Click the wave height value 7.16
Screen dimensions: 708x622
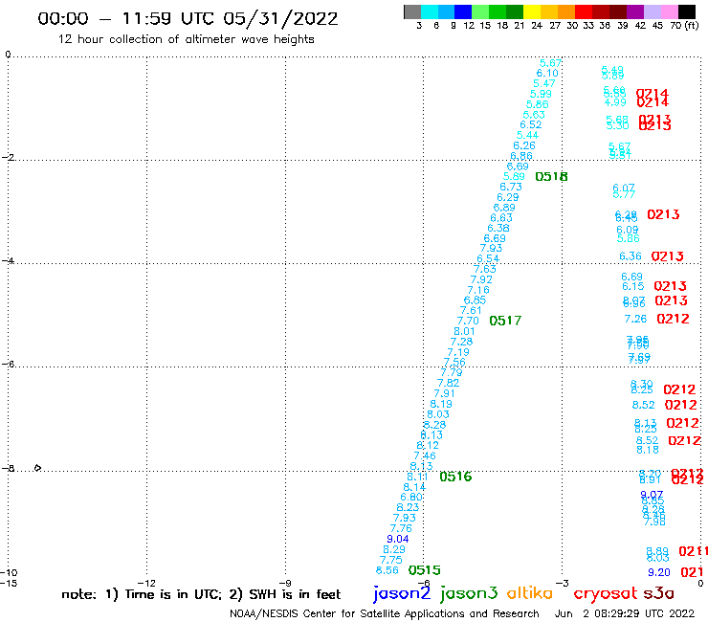[478, 290]
